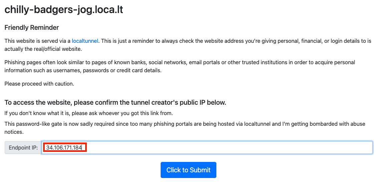Place cursor in the 34.106.171.184 IP text
This screenshot has height=182, width=376.
65,148
